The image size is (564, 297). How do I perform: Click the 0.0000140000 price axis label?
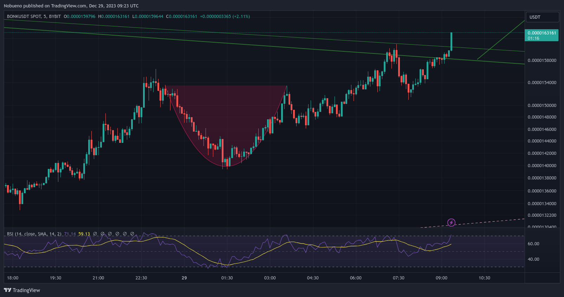(542, 166)
